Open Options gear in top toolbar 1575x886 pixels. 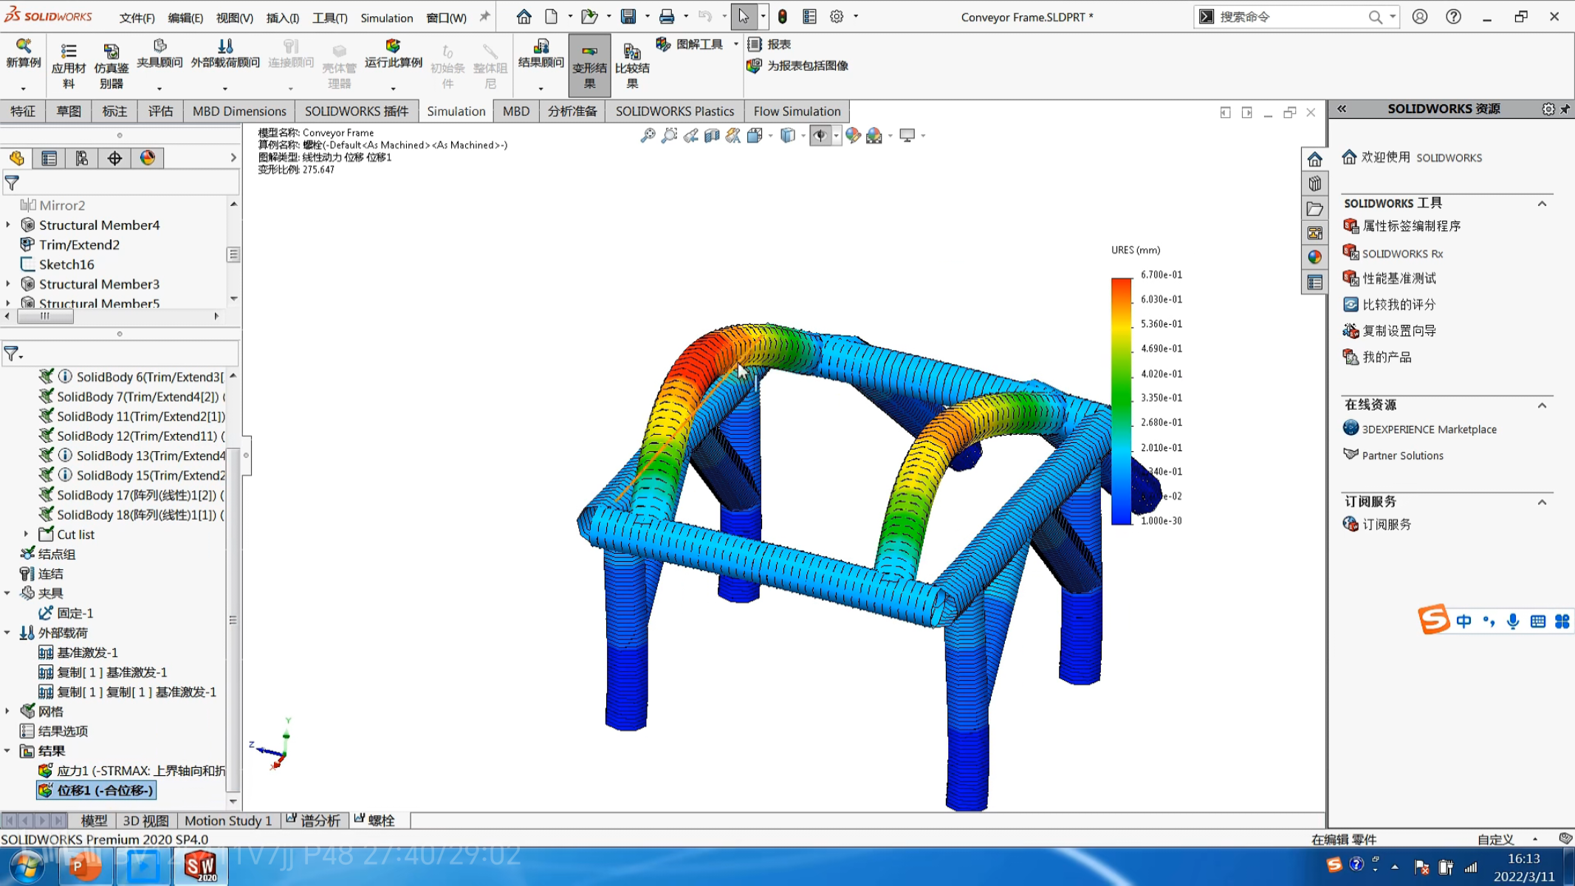(x=837, y=16)
